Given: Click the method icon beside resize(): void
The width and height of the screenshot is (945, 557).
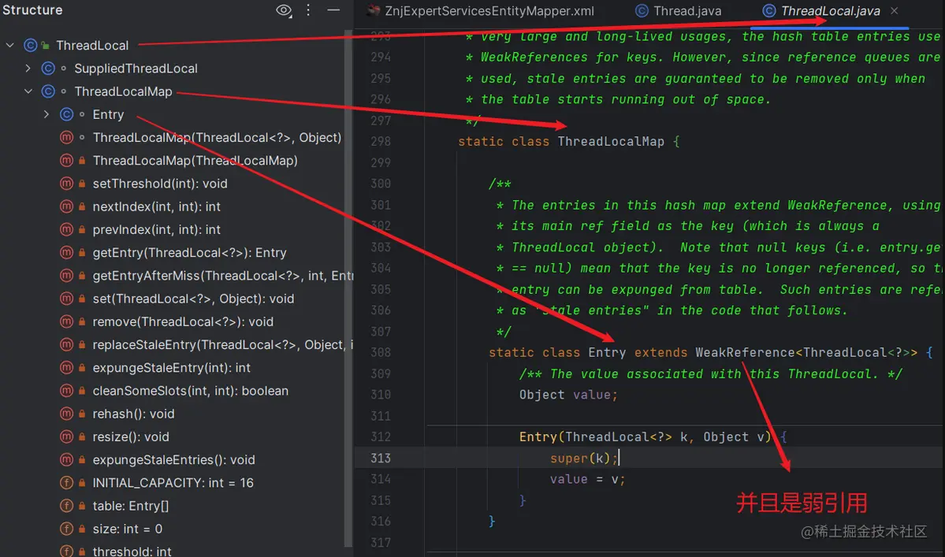Looking at the screenshot, I should tap(66, 436).
